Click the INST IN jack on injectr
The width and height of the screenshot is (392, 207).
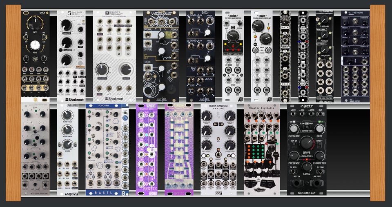(297, 184)
